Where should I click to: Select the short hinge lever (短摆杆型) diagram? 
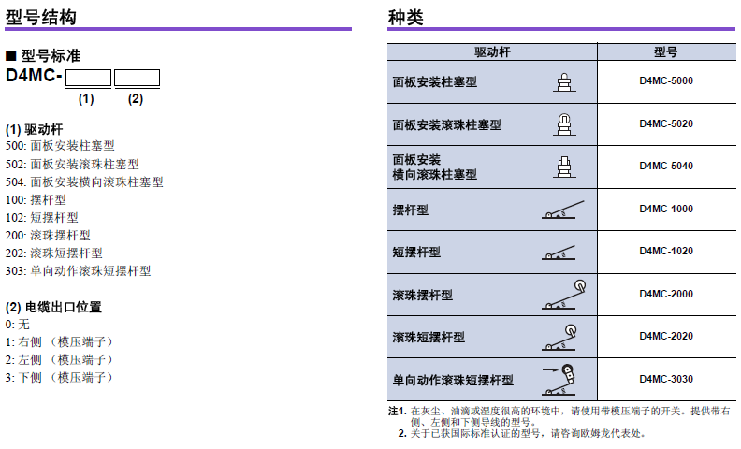click(561, 252)
